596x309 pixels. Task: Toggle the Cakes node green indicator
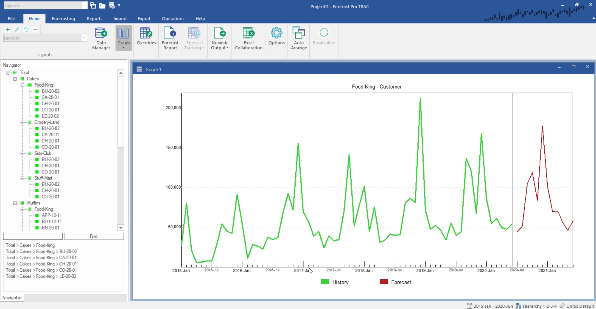click(x=22, y=79)
